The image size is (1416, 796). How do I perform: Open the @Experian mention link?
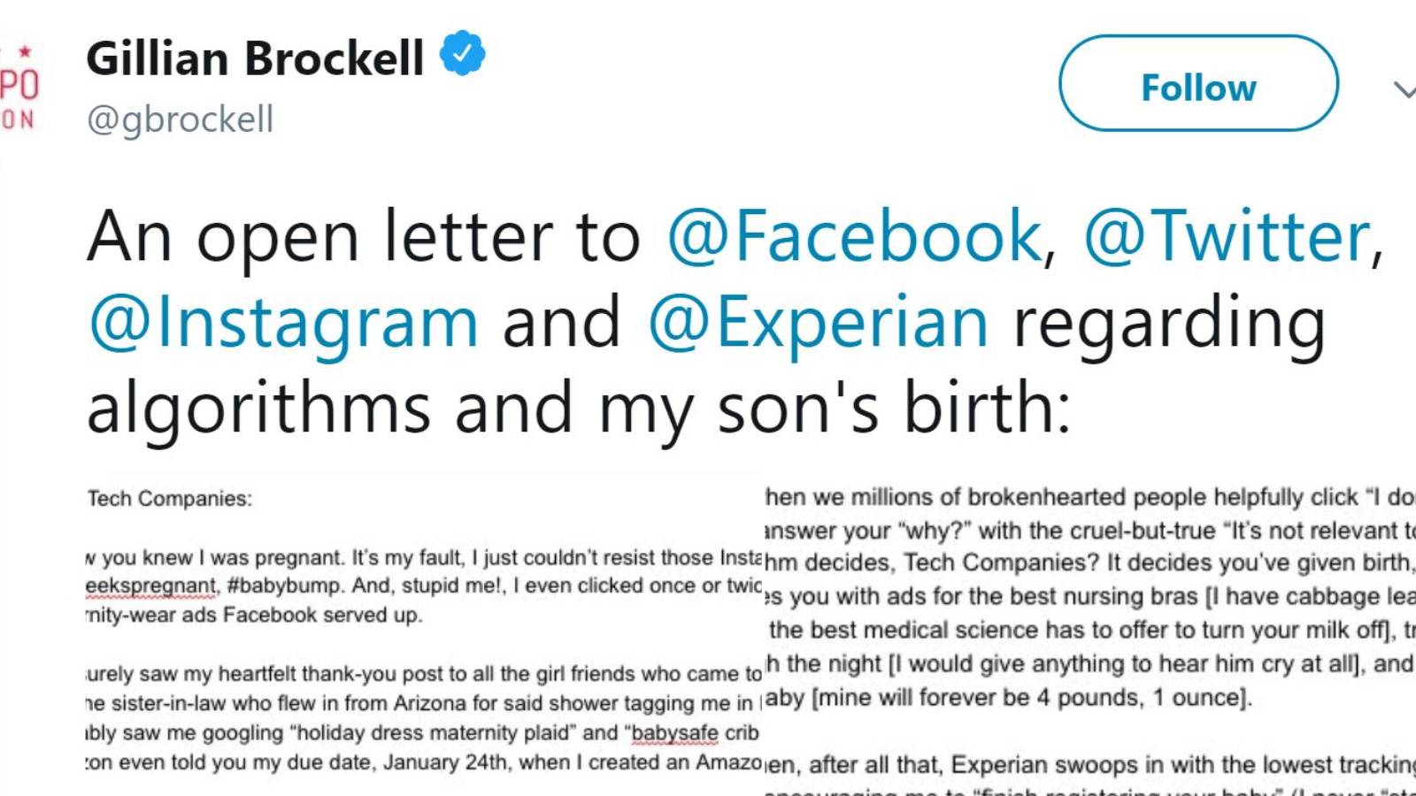pos(818,323)
